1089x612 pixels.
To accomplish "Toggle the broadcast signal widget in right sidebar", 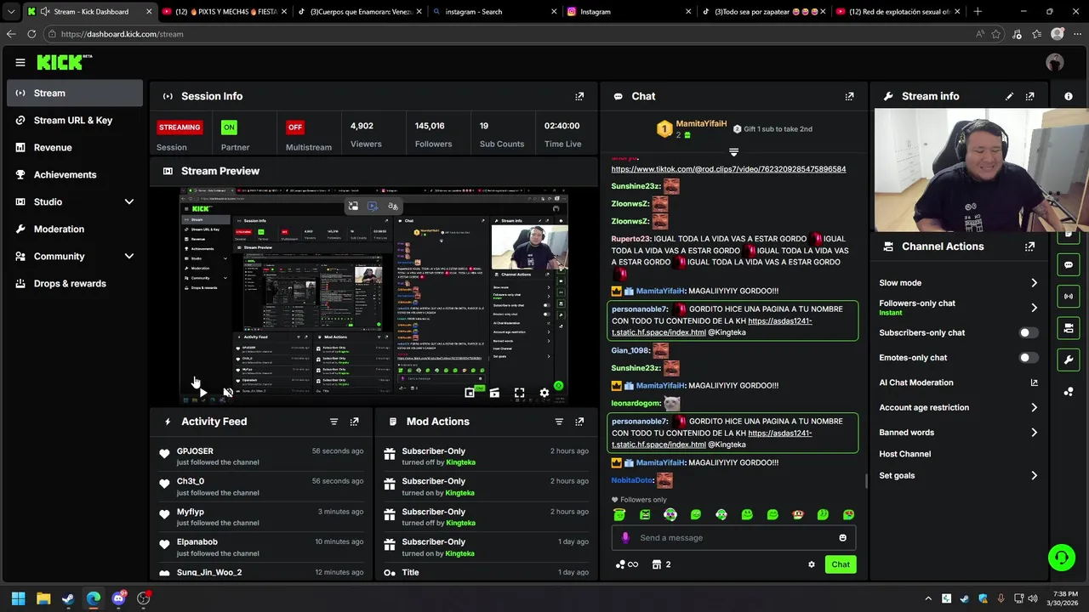I will click(x=1069, y=297).
